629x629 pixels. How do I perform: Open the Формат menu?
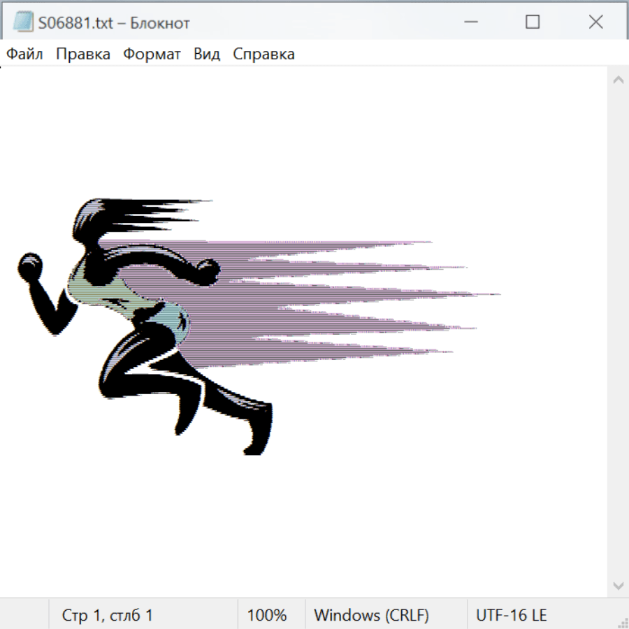click(152, 55)
